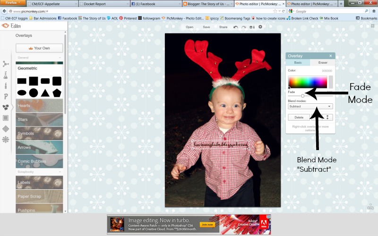
Task: Click Delete in the Overlay panel
Action: click(299, 117)
